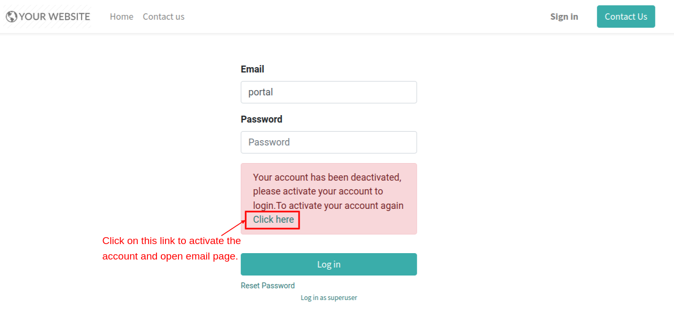
Task: Click the Password field label
Action: point(262,119)
